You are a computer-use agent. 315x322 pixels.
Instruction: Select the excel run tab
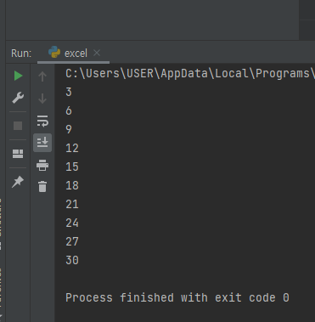click(73, 54)
